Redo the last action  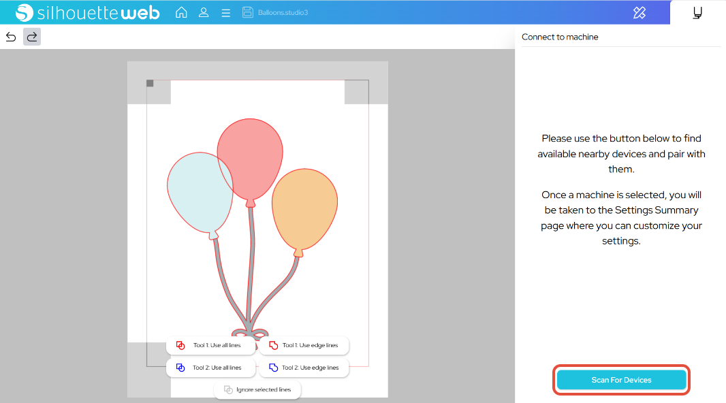pyautogui.click(x=32, y=37)
